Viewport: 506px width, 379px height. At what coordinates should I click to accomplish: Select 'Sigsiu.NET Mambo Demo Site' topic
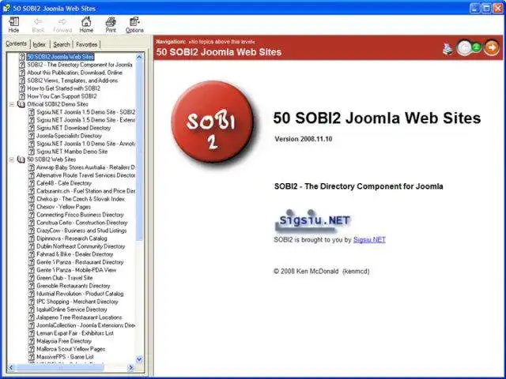tap(72, 152)
